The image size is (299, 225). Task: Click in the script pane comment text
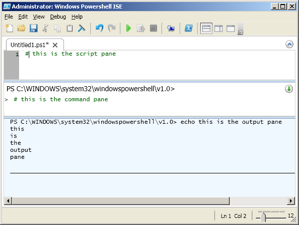70,54
